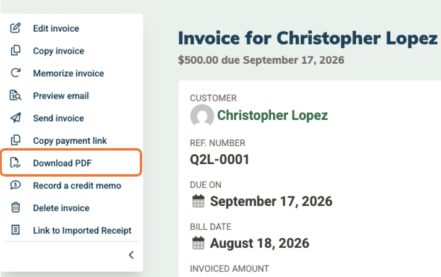Click the Edit invoice pencil icon
This screenshot has width=441, height=277.
point(15,28)
